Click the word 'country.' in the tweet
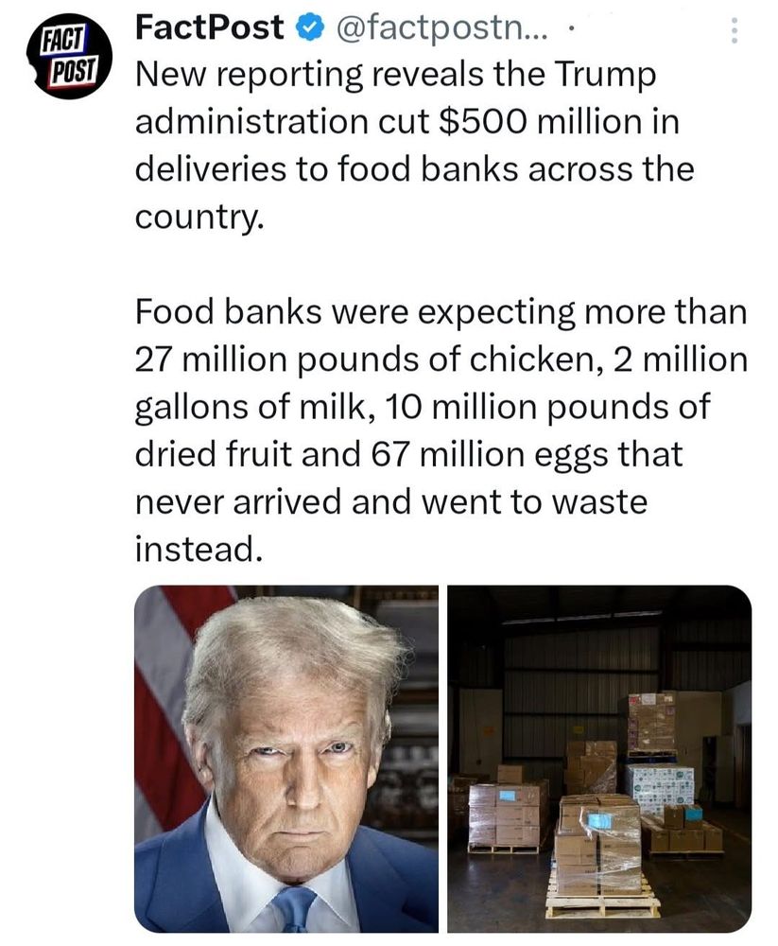 [x=199, y=217]
